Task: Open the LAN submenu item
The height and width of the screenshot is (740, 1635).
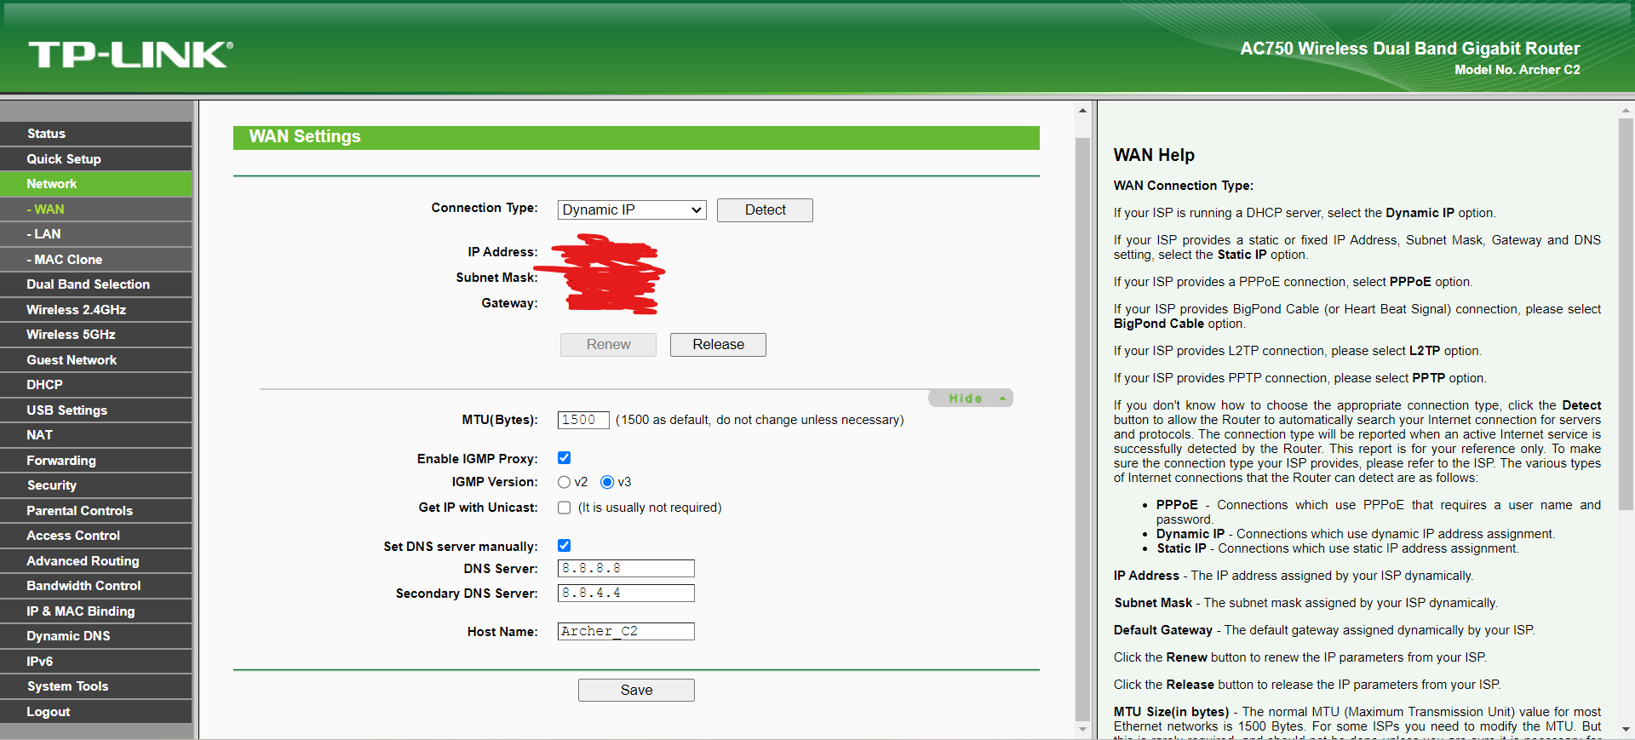Action: point(96,234)
